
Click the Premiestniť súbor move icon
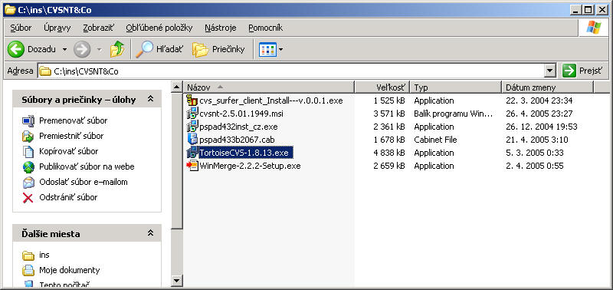tap(28, 137)
